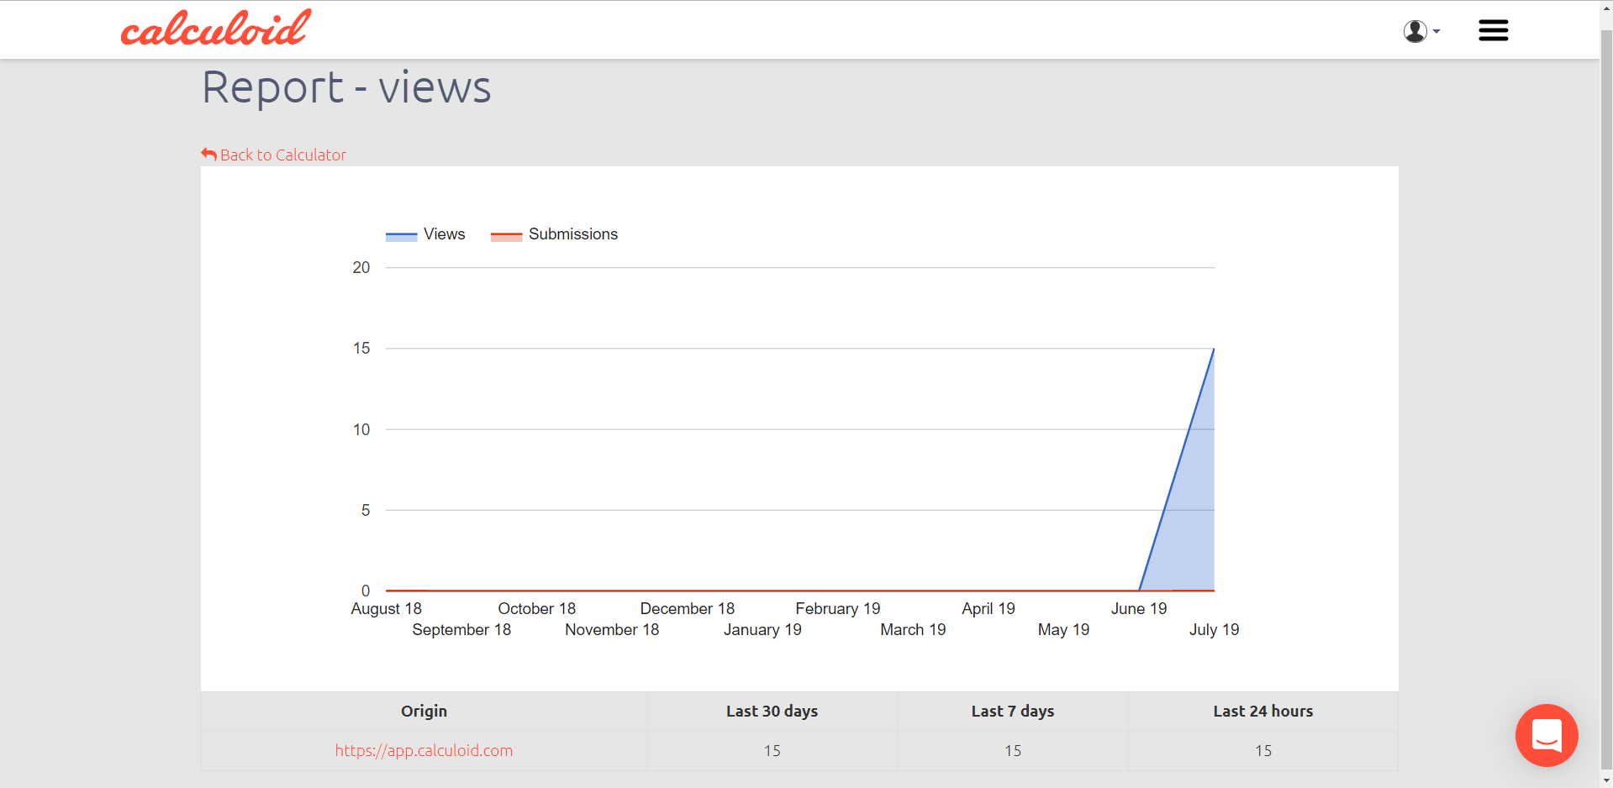Screen dimensions: 1613x788
Task: Open the hamburger main menu
Action: click(x=1494, y=30)
